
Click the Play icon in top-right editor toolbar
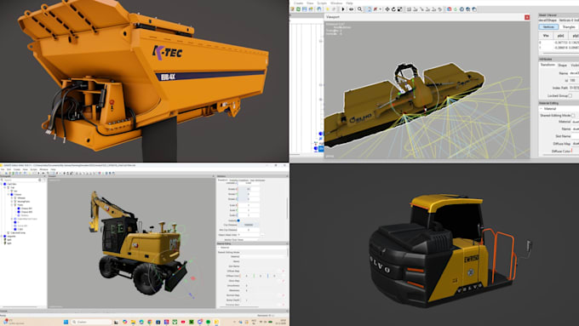point(343,9)
